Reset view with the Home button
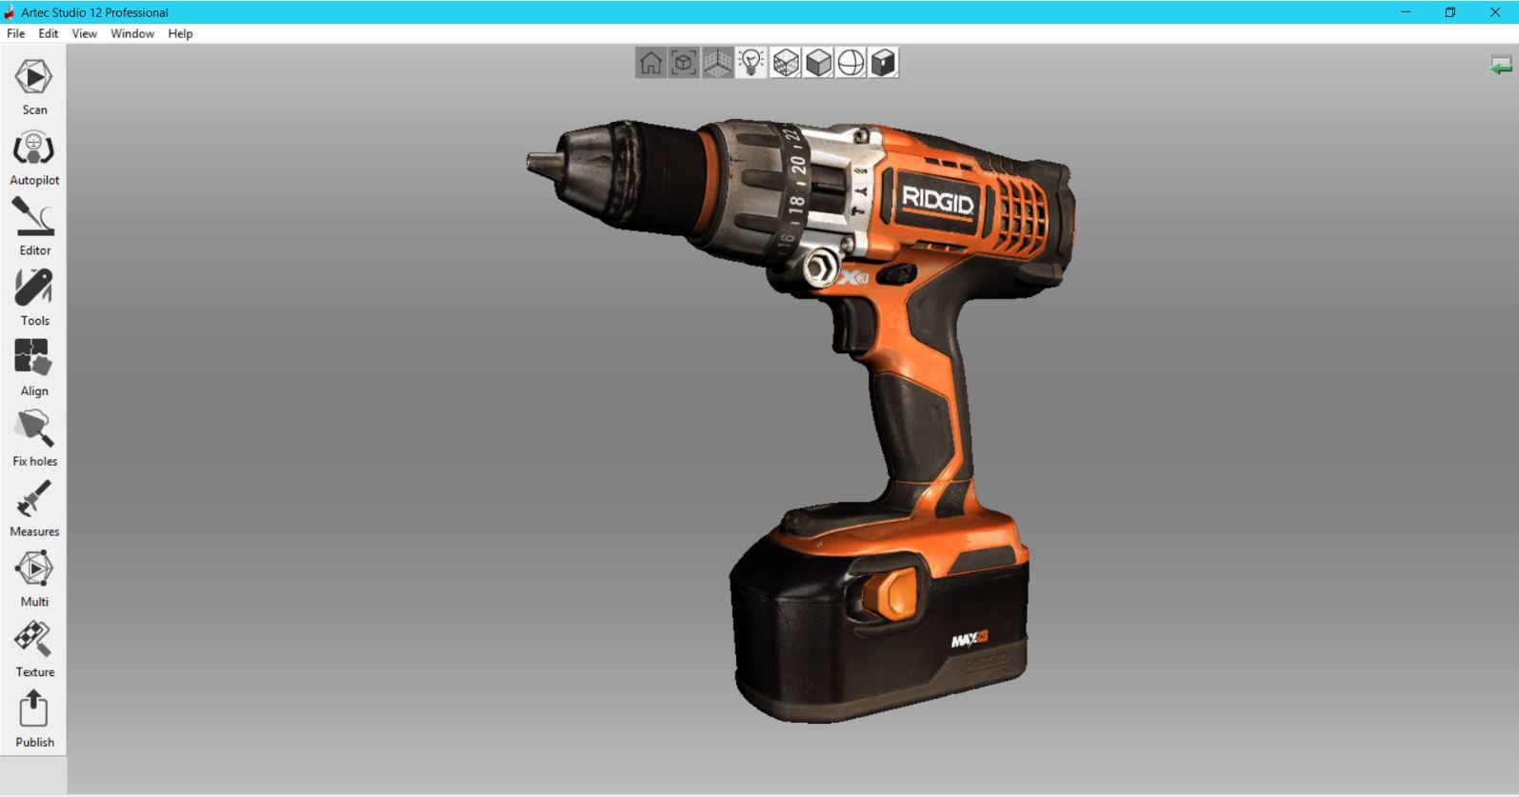The width and height of the screenshot is (1519, 797). coord(650,64)
